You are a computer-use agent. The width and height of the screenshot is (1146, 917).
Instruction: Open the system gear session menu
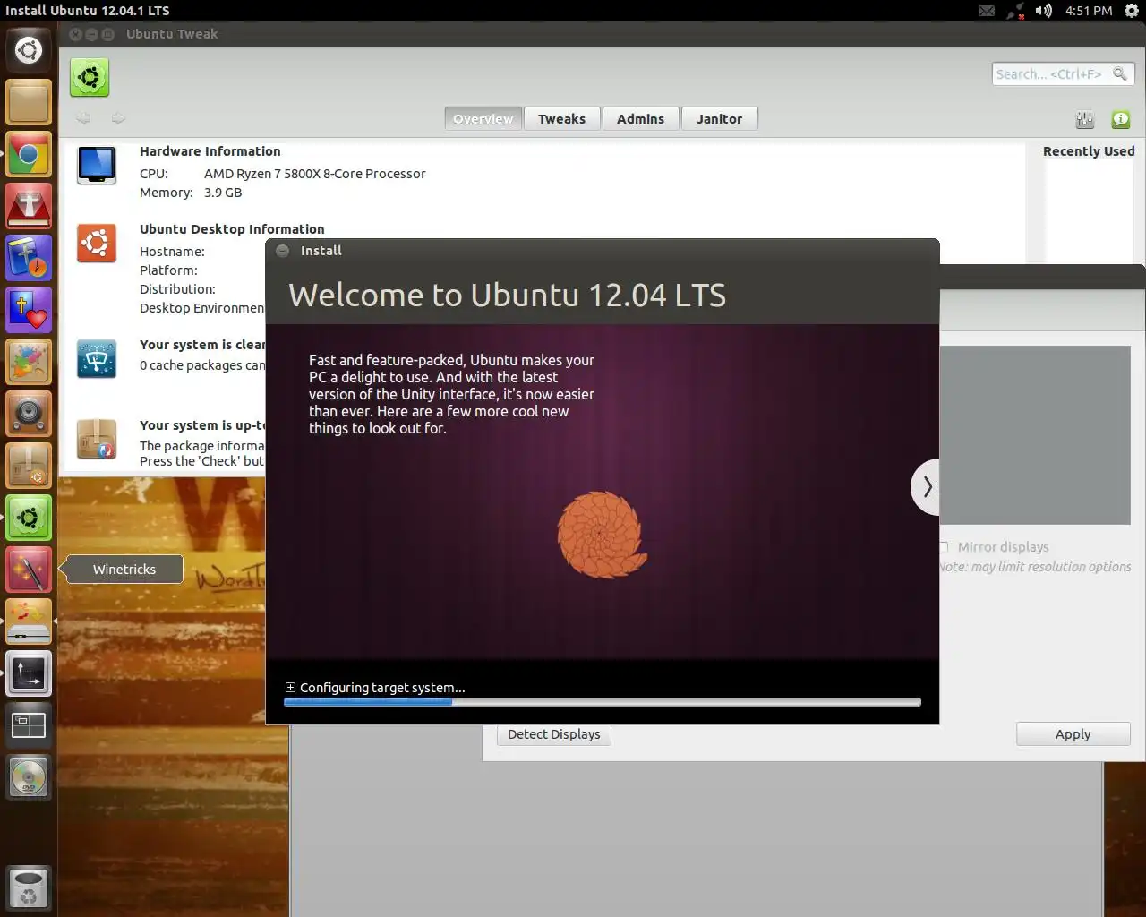(1132, 11)
